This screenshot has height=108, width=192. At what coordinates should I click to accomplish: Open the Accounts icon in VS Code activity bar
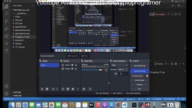coord(6,86)
